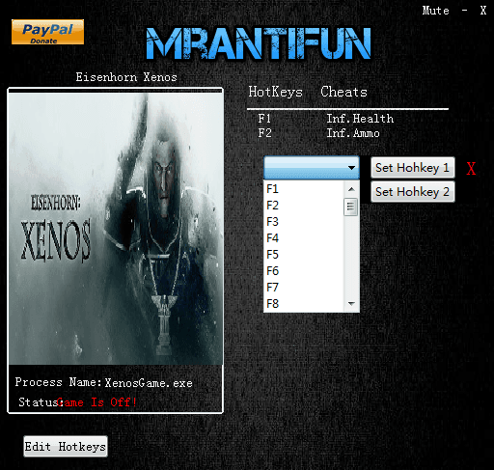Click the dropdown list scroll down arrow
Viewport: 494px width, 470px height.
[x=351, y=304]
